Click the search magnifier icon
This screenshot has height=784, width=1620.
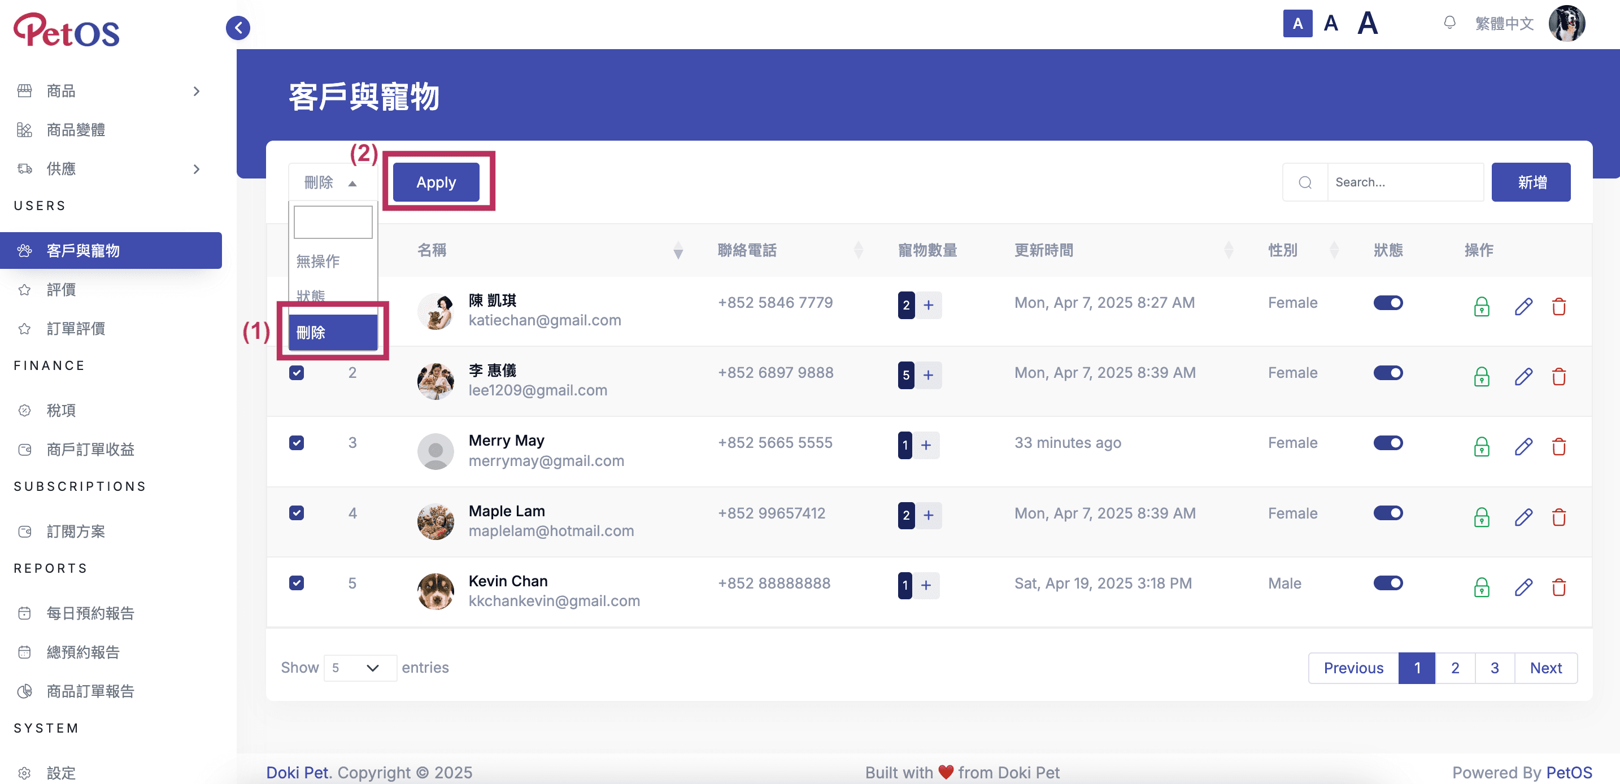[1305, 182]
